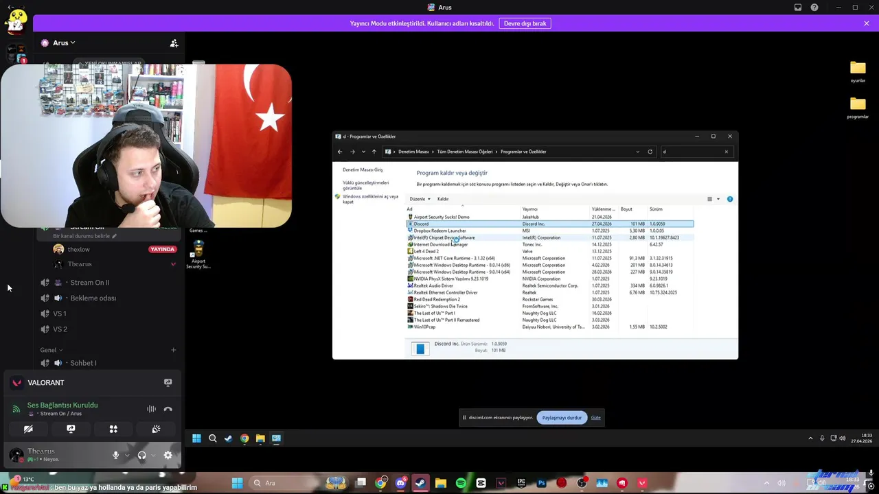Viewport: 879px width, 494px height.
Task: Mute the microphone in Discord user panel
Action: pos(115,455)
